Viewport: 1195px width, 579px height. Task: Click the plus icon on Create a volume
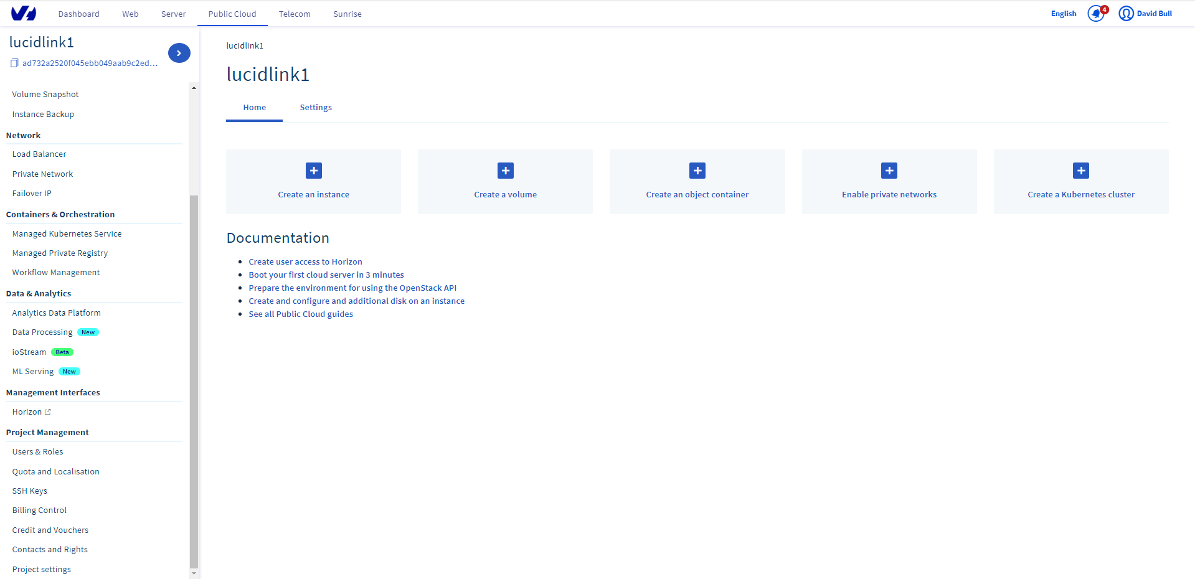click(506, 171)
